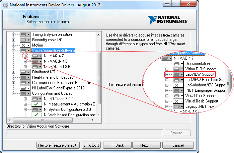Collapse the Vision Acquisition Software node
The width and height of the screenshot is (234, 153).
pos(14,51)
